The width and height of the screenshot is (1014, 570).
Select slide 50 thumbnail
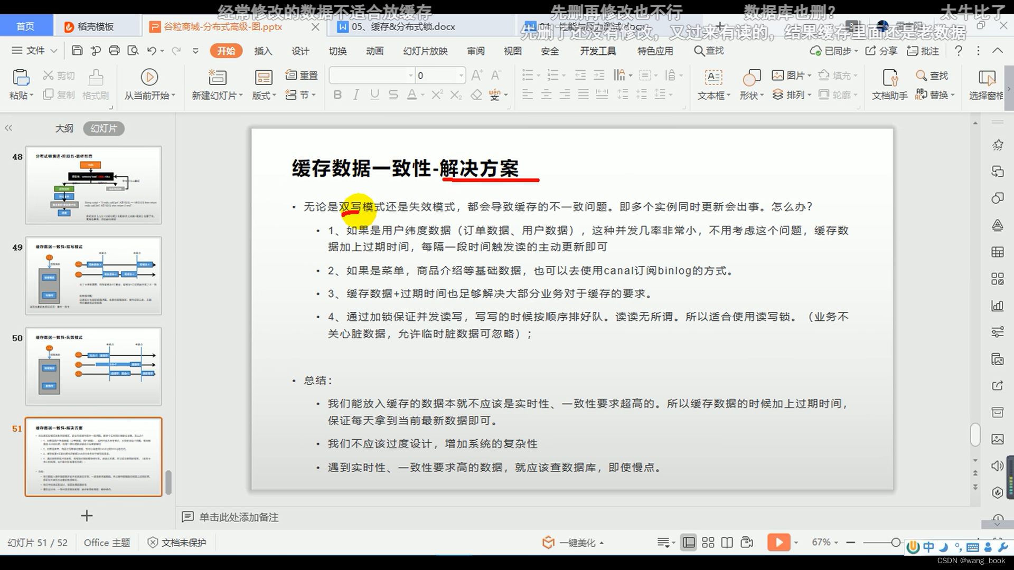click(x=93, y=366)
